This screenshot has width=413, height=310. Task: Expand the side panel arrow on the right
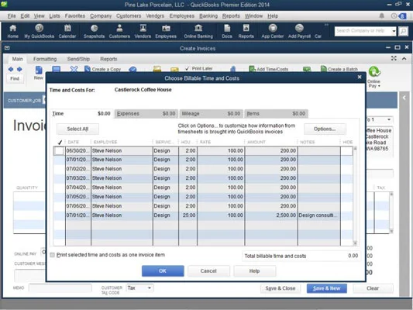pos(404,98)
